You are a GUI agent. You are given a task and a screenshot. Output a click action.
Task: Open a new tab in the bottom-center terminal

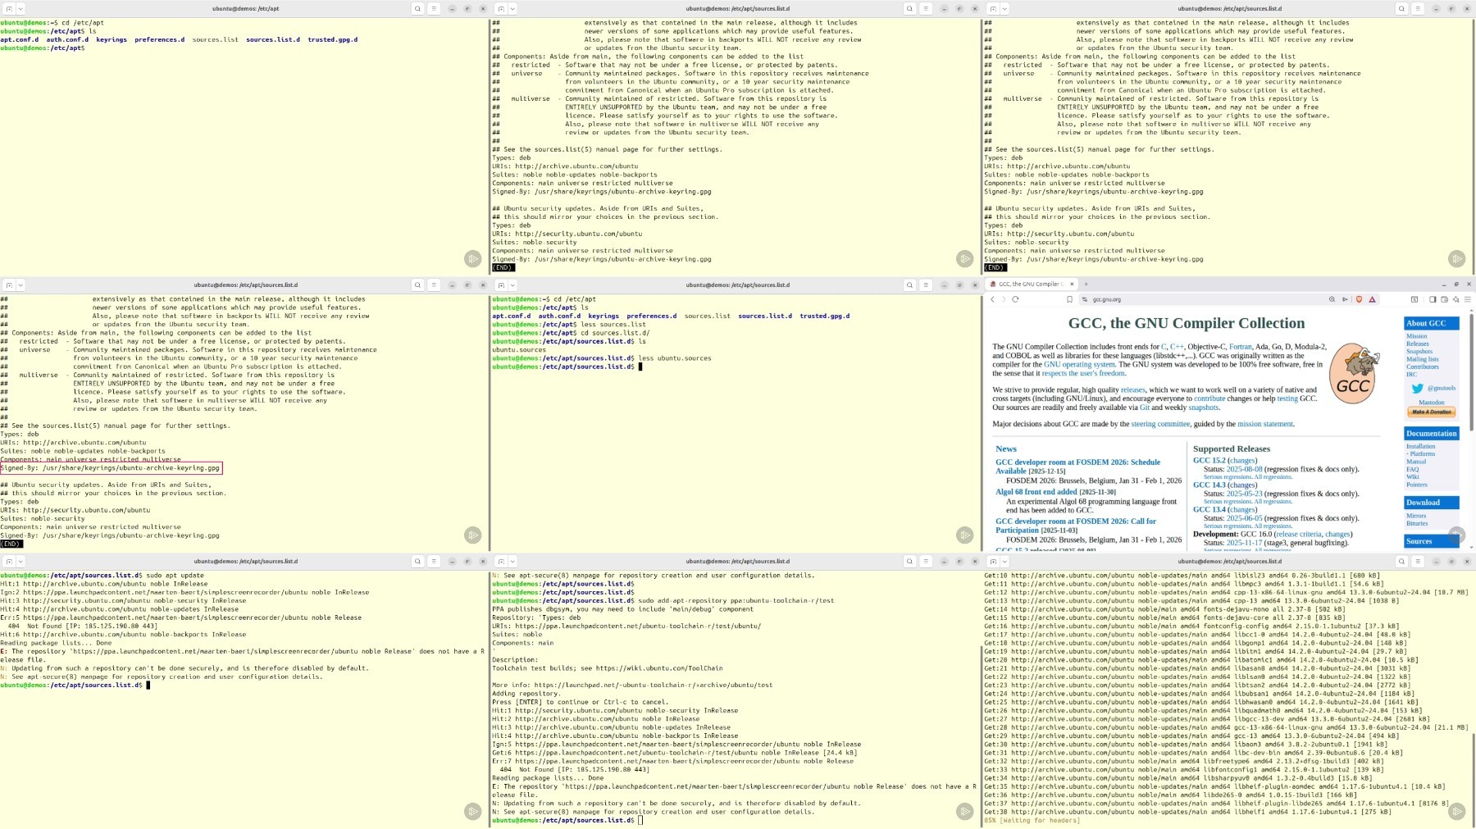pyautogui.click(x=501, y=561)
